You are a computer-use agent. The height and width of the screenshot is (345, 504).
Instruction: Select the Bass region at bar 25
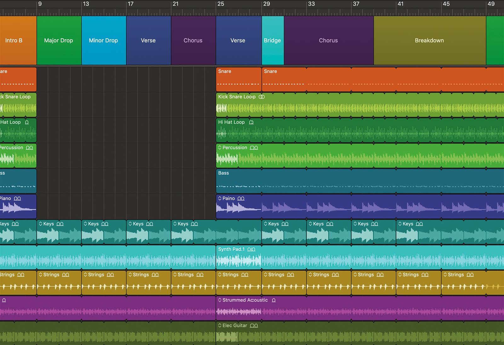tap(360, 181)
